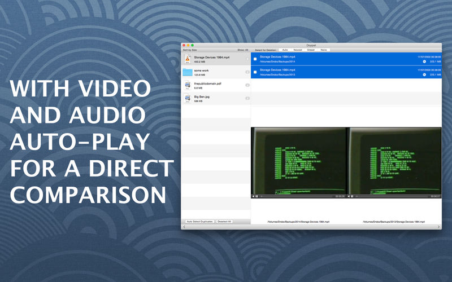452x282 pixels.
Task: Pause the right video preview
Action: 352,196
